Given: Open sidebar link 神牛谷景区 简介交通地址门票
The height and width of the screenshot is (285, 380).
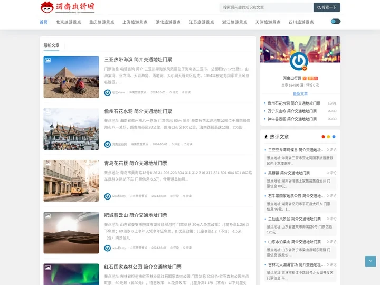Looking at the screenshot, I should 292,119.
